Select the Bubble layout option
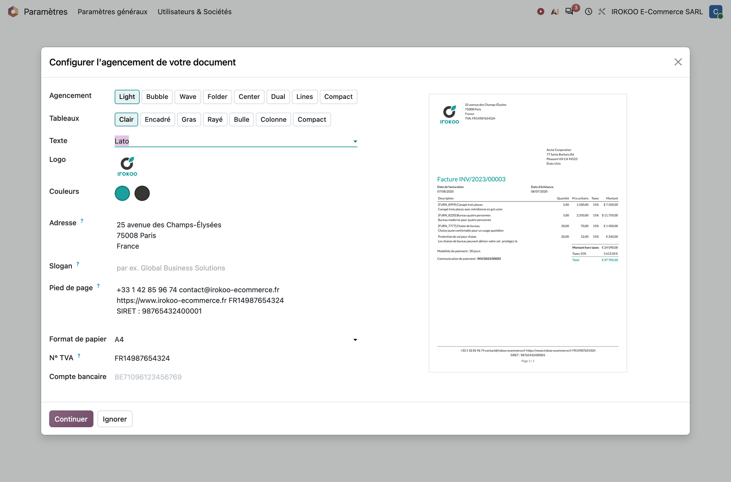Screen dimensions: 731x482 157,97
